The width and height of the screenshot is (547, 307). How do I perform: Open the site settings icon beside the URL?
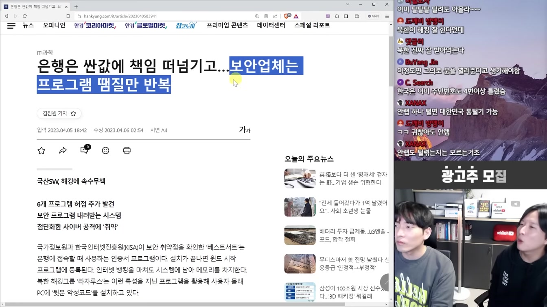(79, 16)
